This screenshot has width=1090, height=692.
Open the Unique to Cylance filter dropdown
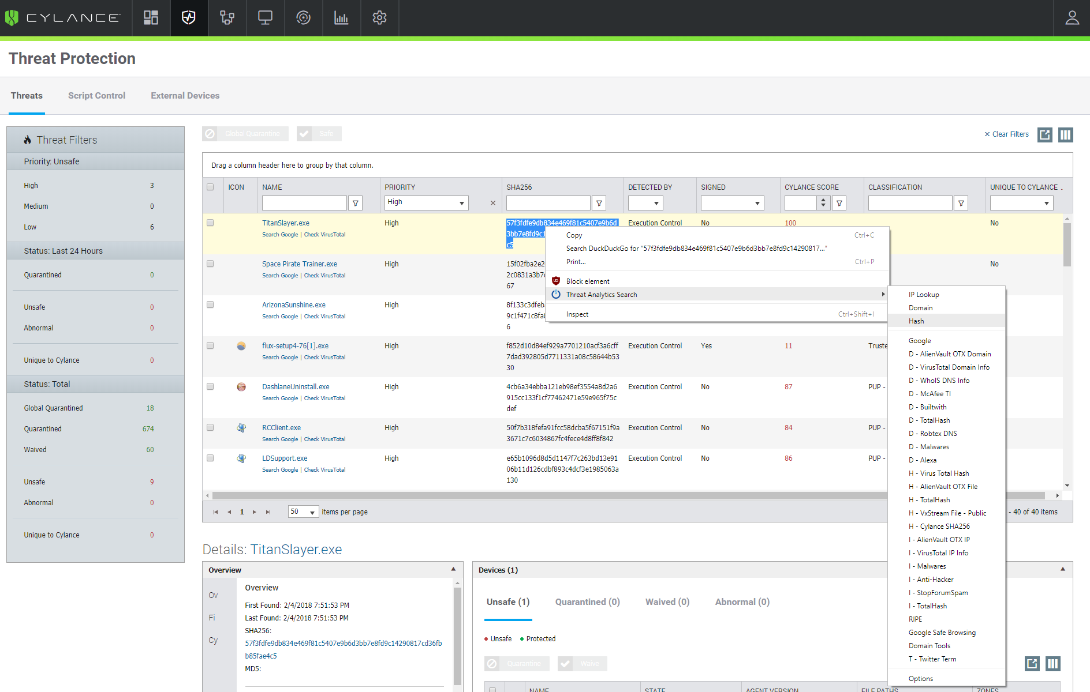(1022, 203)
